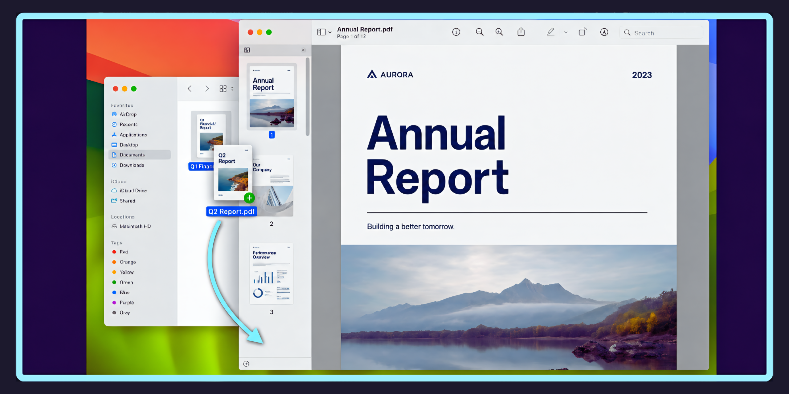Expand the highlight color dropdown arrow
789x394 pixels.
(x=566, y=32)
